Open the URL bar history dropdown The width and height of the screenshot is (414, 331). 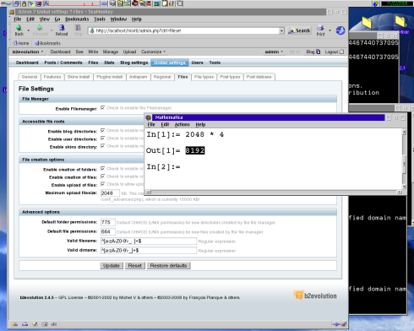point(281,30)
